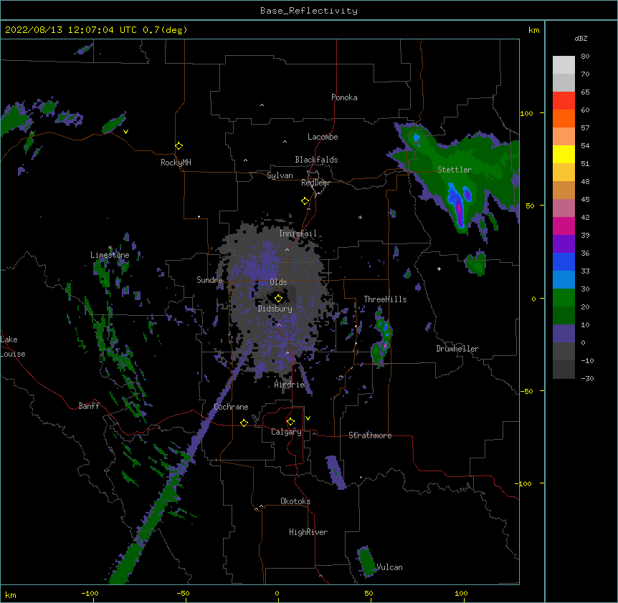Click the 50 tick on the right axis
Screen dimensions: 618x603
(x=530, y=206)
